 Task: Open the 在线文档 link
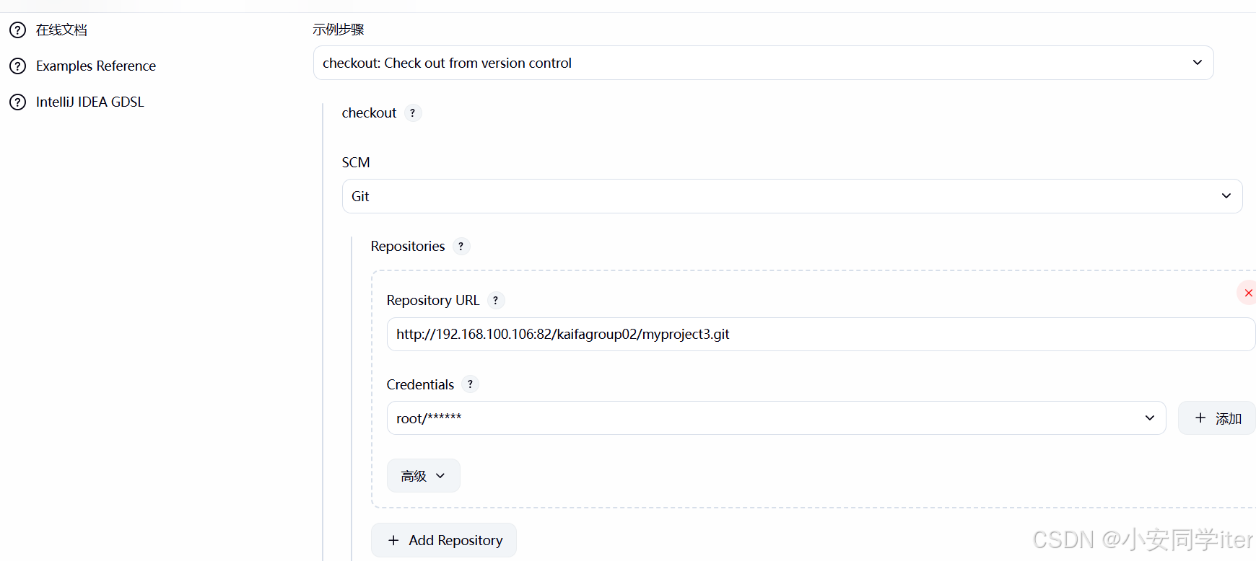pos(61,30)
